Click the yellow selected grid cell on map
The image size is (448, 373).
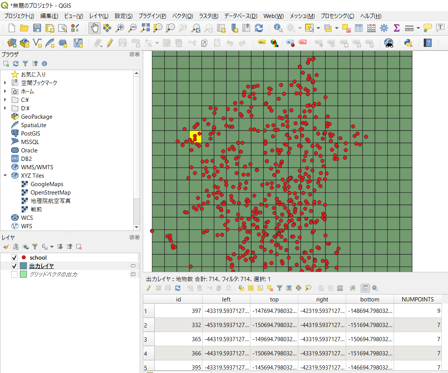pos(195,137)
